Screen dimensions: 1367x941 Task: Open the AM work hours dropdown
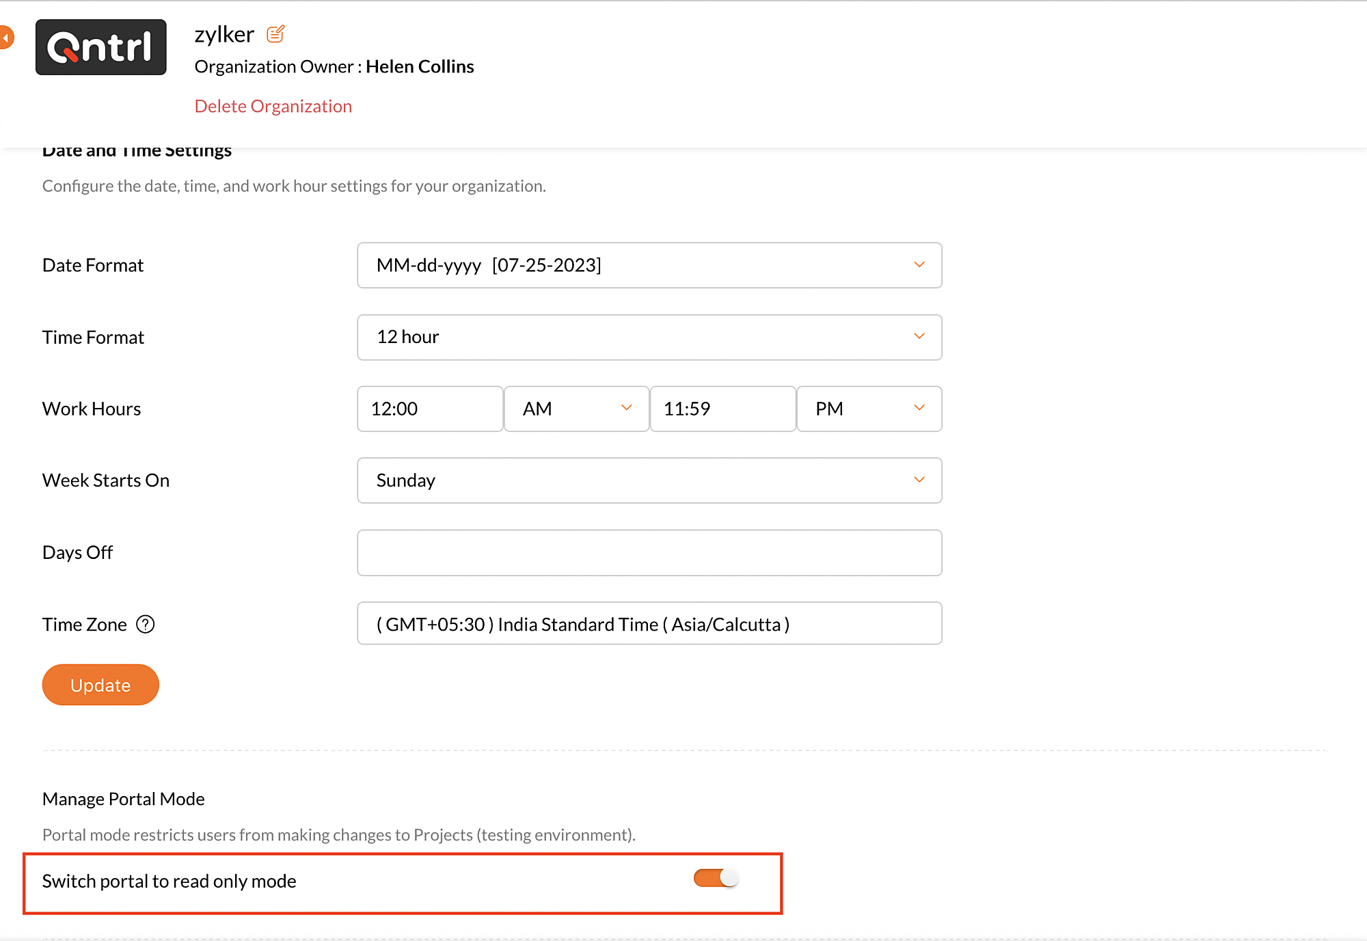pyautogui.click(x=576, y=409)
